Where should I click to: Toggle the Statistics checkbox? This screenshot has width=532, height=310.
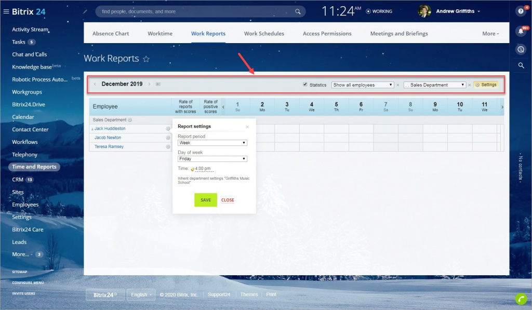point(305,85)
